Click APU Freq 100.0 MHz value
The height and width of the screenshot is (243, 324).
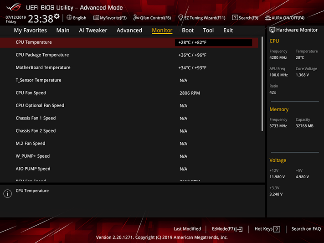pos(278,75)
